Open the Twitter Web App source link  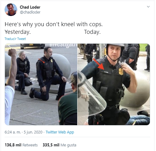coord(60,132)
